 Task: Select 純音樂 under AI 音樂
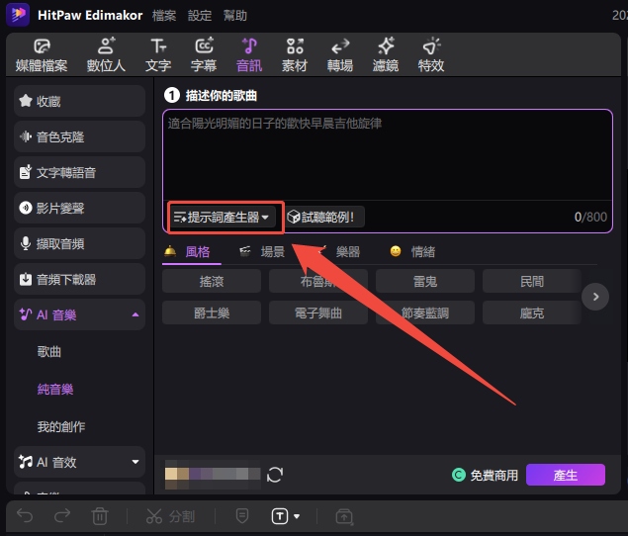click(55, 389)
